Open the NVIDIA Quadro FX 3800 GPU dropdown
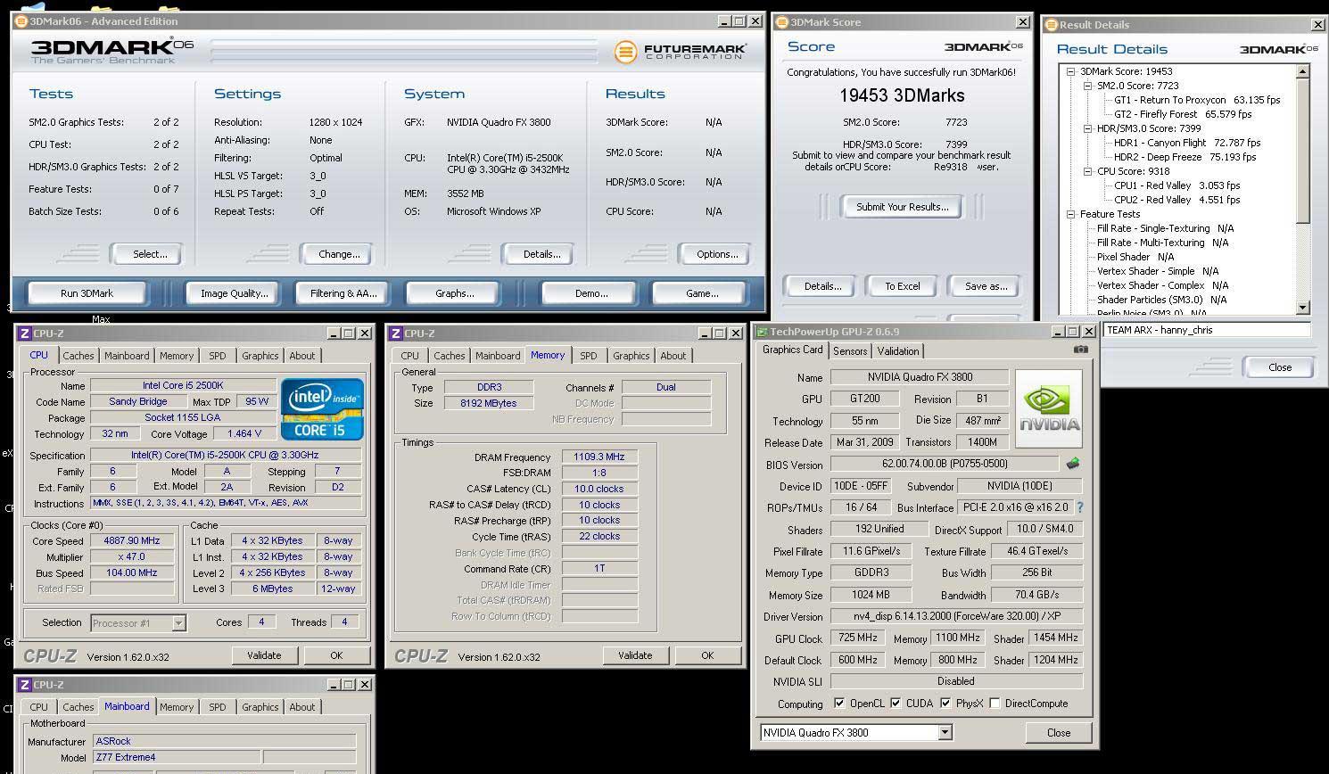This screenshot has width=1329, height=774. tap(945, 732)
